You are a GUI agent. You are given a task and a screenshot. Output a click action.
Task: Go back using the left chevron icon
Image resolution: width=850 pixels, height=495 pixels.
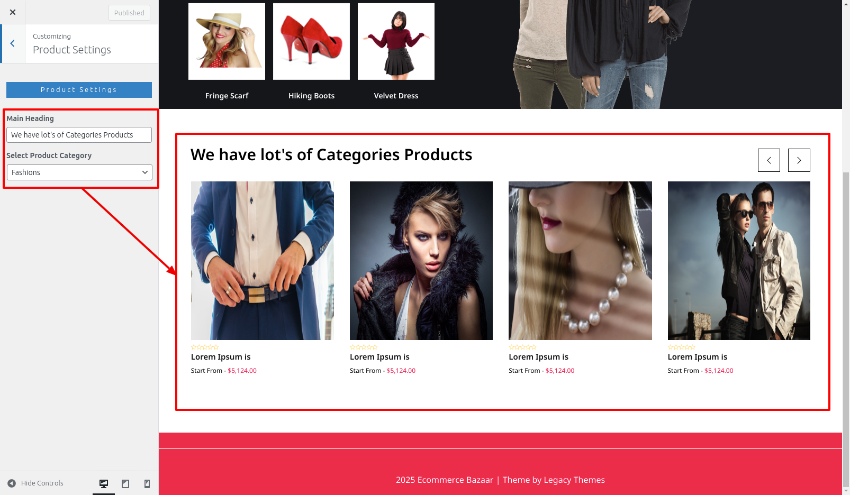coord(13,43)
